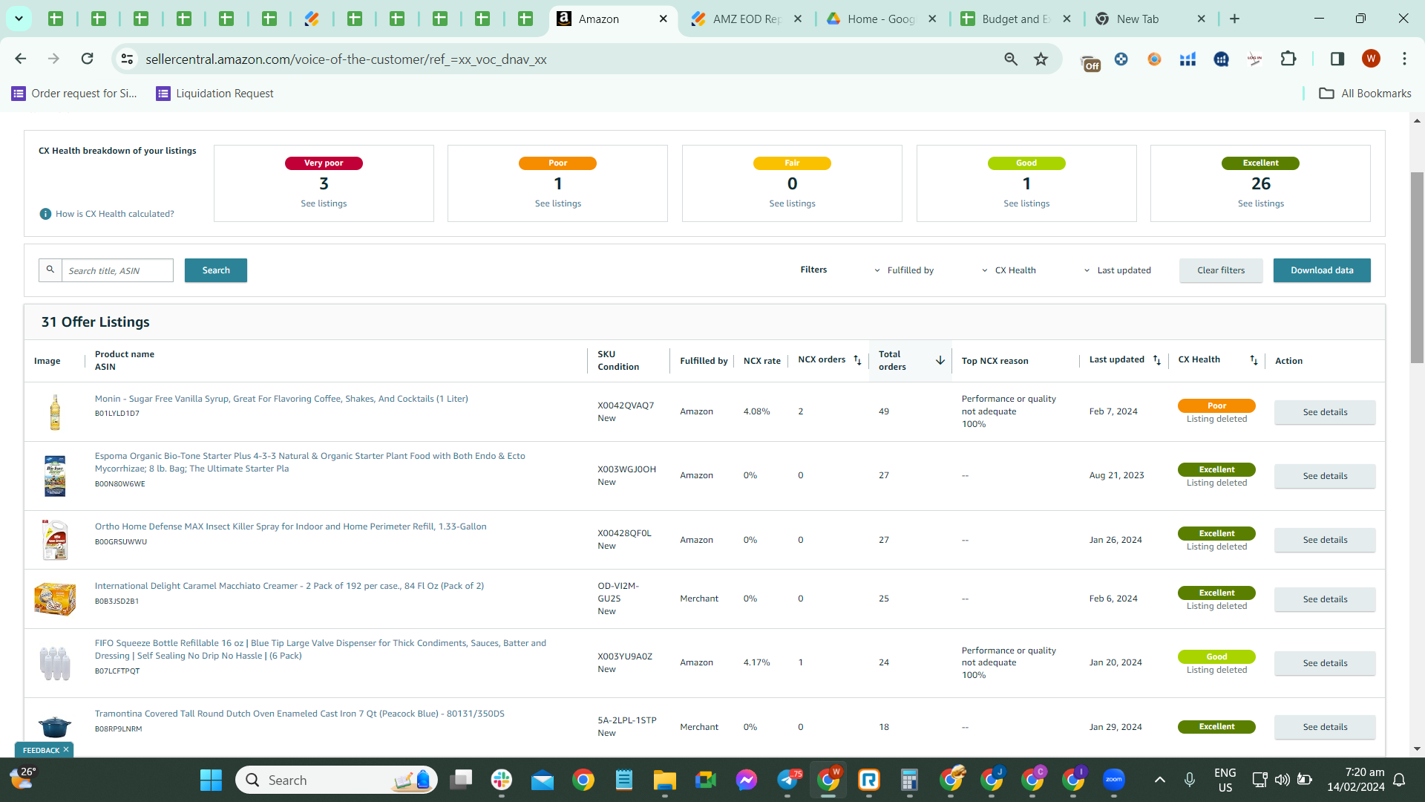View site information icon in address bar
This screenshot has height=802, width=1425.
click(x=128, y=59)
